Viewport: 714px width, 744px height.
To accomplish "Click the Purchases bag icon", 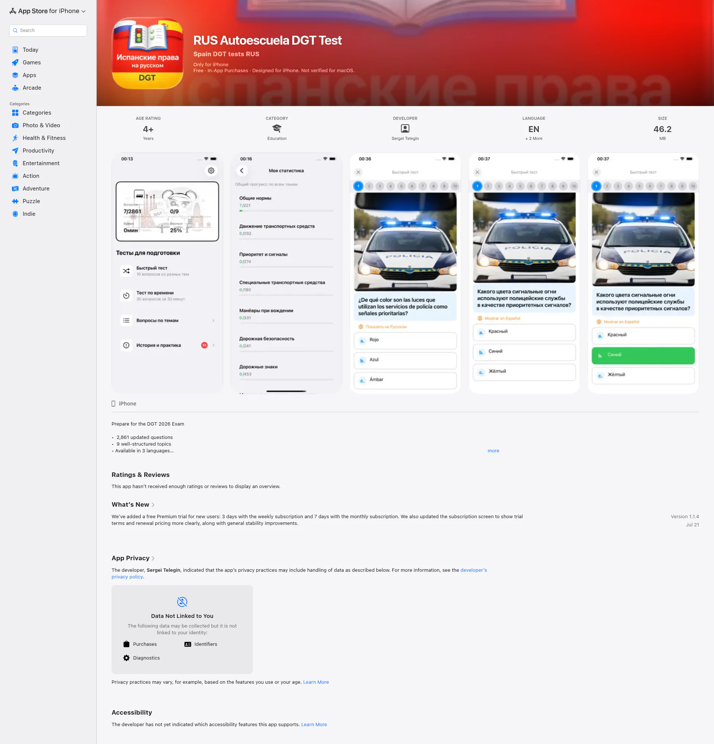I will pyautogui.click(x=126, y=644).
